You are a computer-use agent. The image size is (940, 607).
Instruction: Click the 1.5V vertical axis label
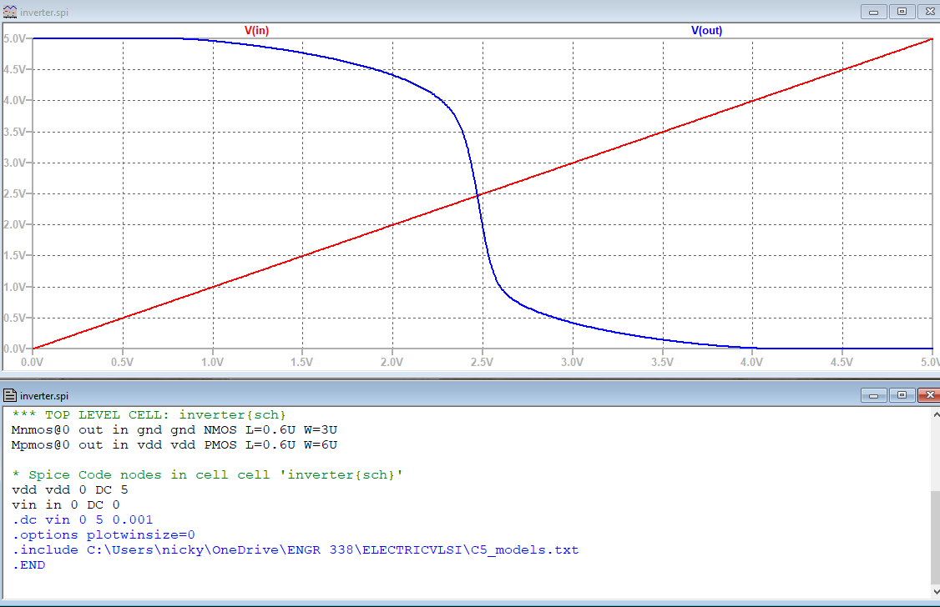pyautogui.click(x=14, y=256)
